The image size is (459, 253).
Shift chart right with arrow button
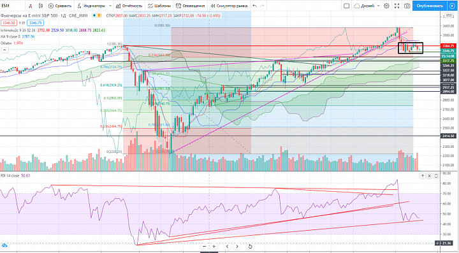click(x=237, y=246)
